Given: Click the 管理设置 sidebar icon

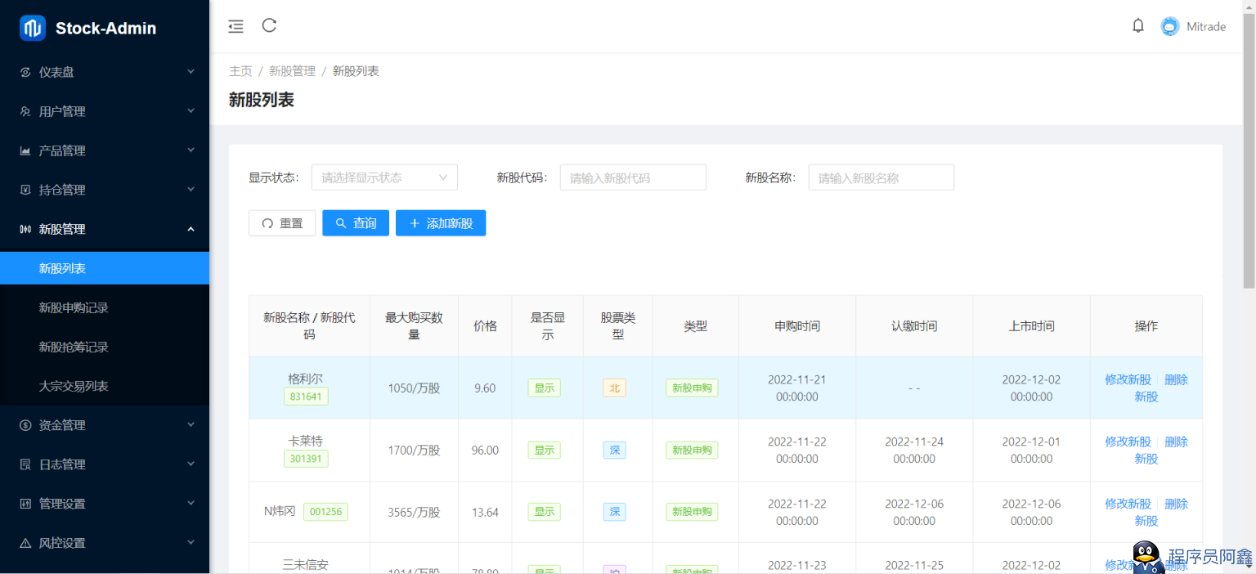Looking at the screenshot, I should coord(25,504).
